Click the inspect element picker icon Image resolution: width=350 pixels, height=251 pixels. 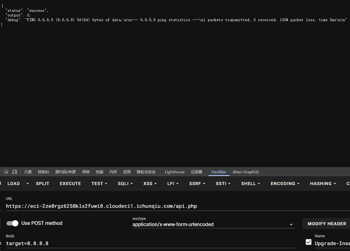click(6, 172)
